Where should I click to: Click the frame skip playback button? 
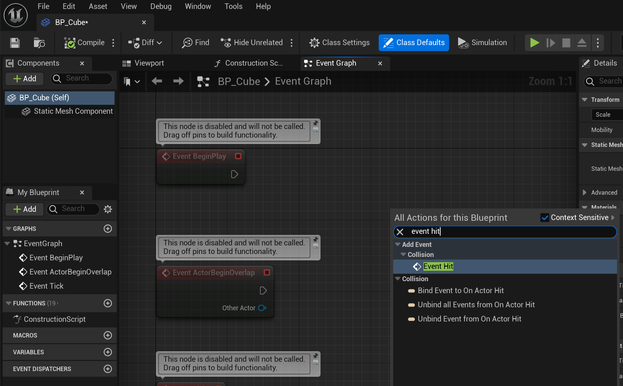coord(551,43)
